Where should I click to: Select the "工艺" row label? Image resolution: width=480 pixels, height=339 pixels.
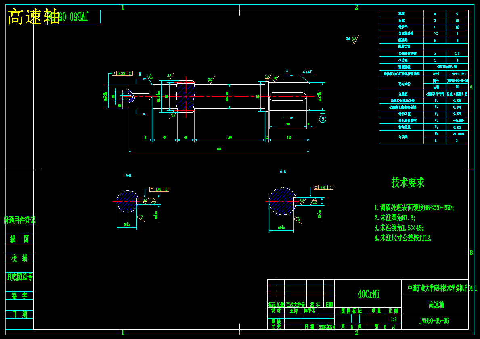pyautogui.click(x=276, y=327)
